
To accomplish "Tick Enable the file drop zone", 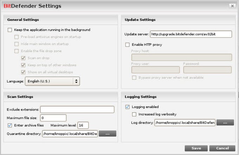I will click(17, 51).
